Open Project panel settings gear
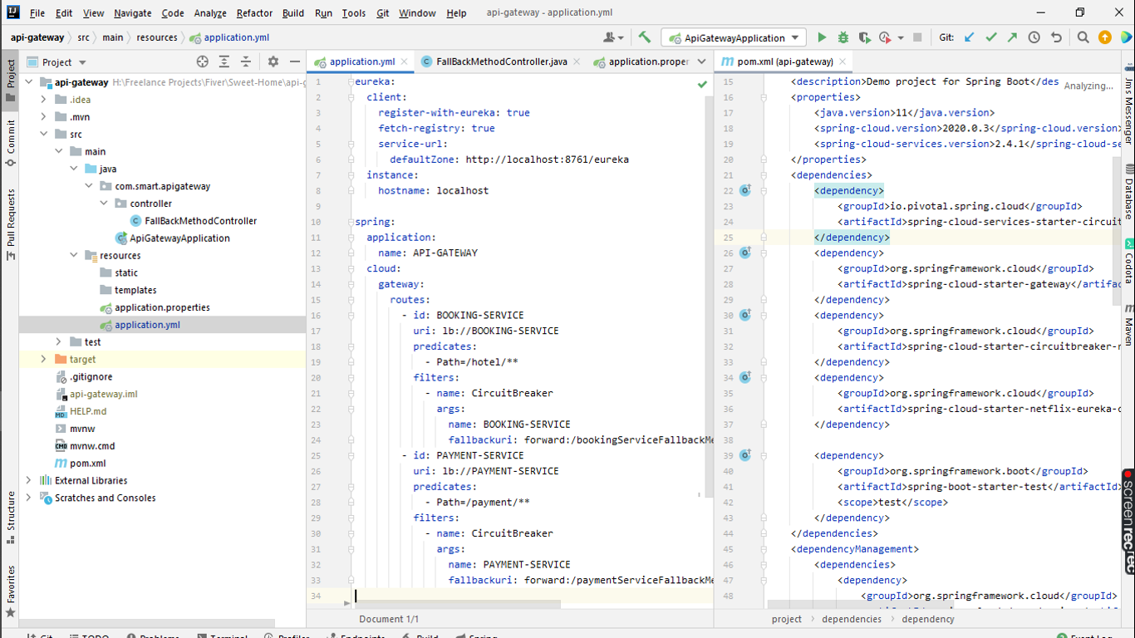Image resolution: width=1135 pixels, height=638 pixels. click(273, 61)
